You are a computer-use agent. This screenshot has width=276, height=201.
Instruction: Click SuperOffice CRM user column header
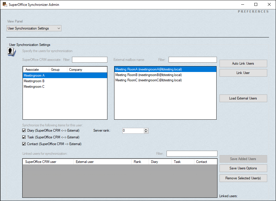pos(48,162)
